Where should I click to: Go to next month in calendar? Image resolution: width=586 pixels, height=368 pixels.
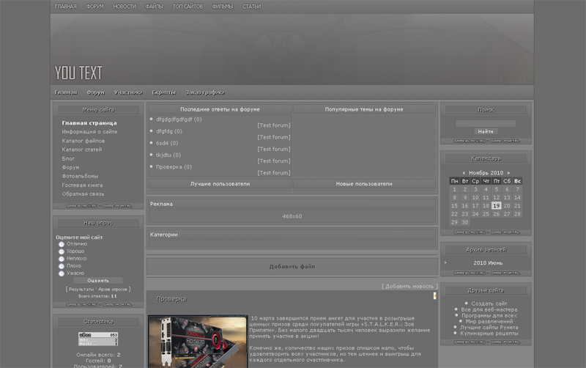point(508,173)
